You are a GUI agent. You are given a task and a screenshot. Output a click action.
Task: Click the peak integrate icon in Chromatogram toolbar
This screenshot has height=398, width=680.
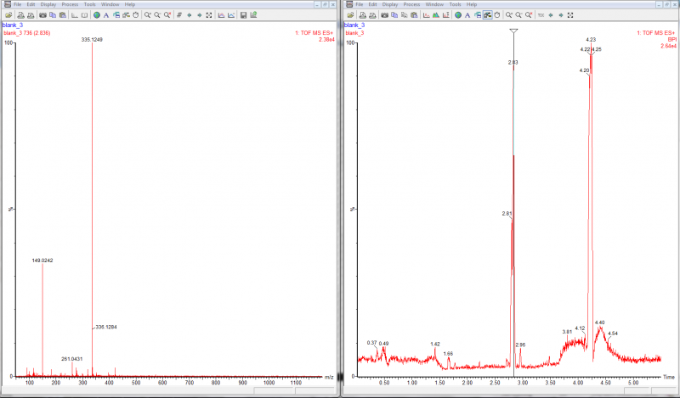pyautogui.click(x=436, y=15)
